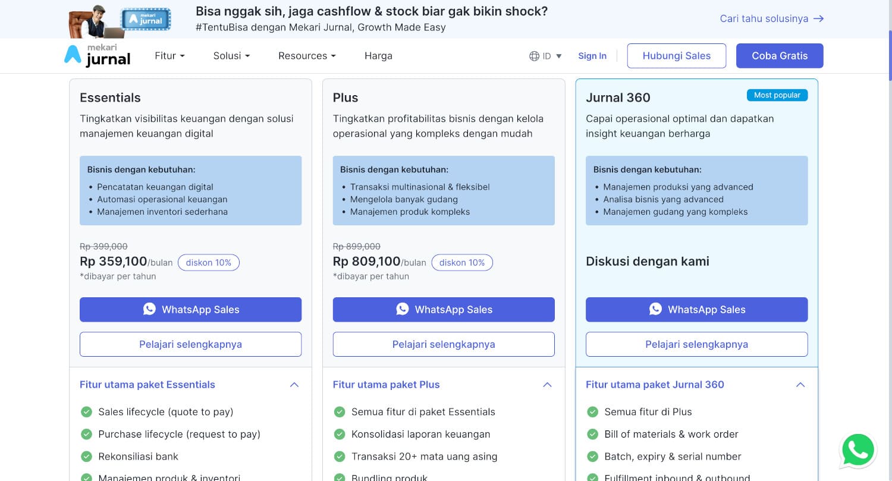Click Manajemen inventori sederhana bullet

[x=162, y=212]
